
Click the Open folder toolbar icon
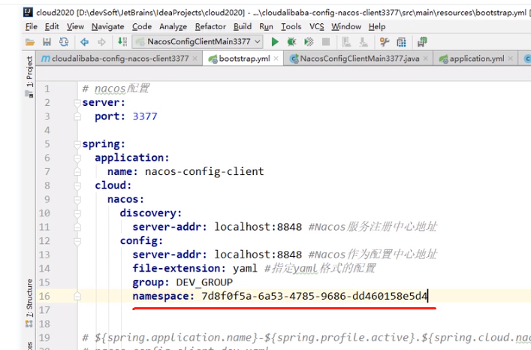[x=30, y=42]
